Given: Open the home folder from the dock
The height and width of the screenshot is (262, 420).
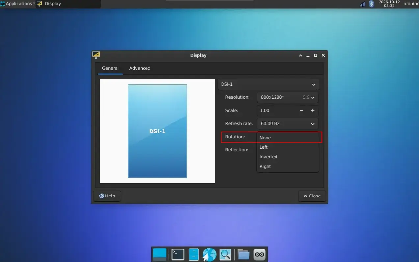Looking at the screenshot, I should (x=244, y=254).
